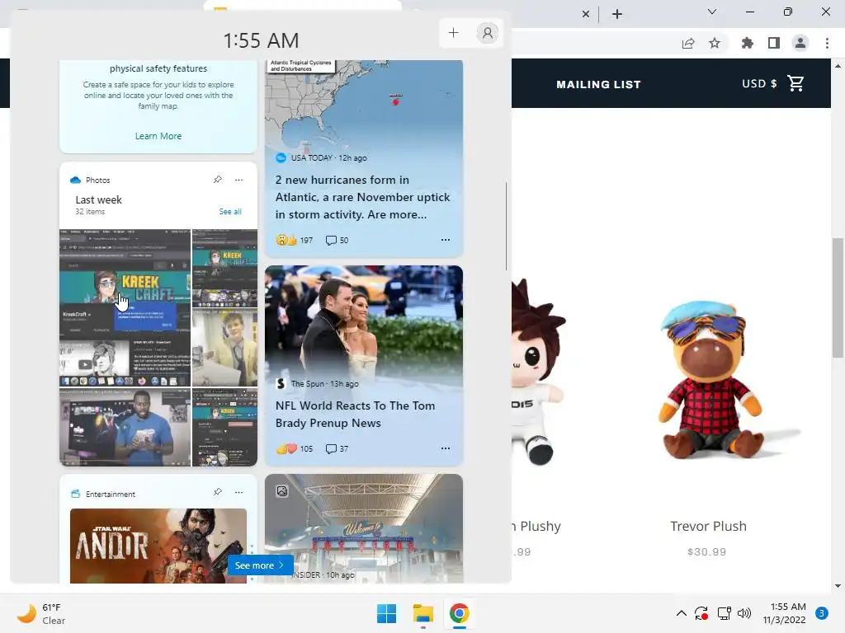Open network status icon in tray
Image resolution: width=845 pixels, height=633 pixels.
click(x=724, y=613)
